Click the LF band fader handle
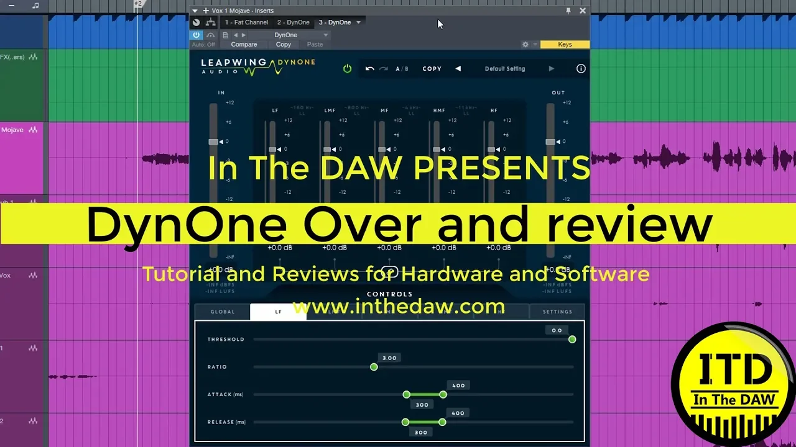The height and width of the screenshot is (447, 796). click(x=272, y=150)
